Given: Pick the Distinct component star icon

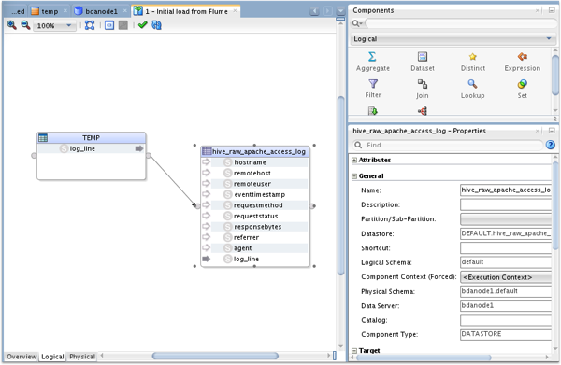Looking at the screenshot, I should pos(472,56).
